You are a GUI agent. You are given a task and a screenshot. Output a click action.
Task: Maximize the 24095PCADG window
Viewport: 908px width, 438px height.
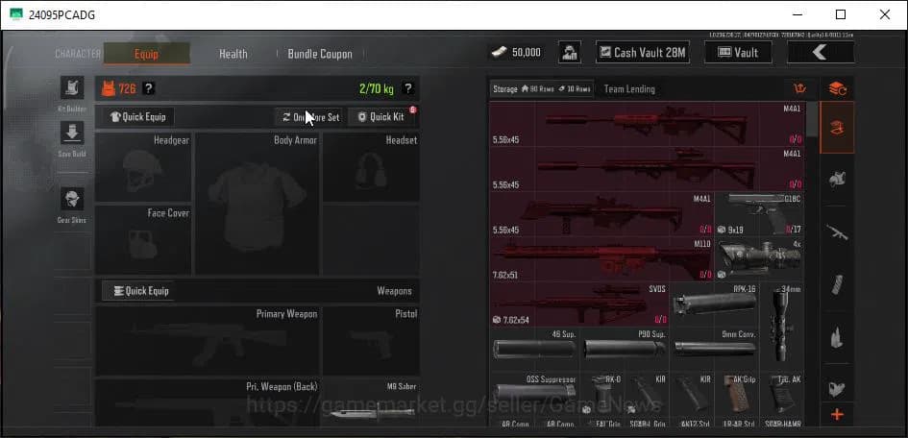(841, 15)
